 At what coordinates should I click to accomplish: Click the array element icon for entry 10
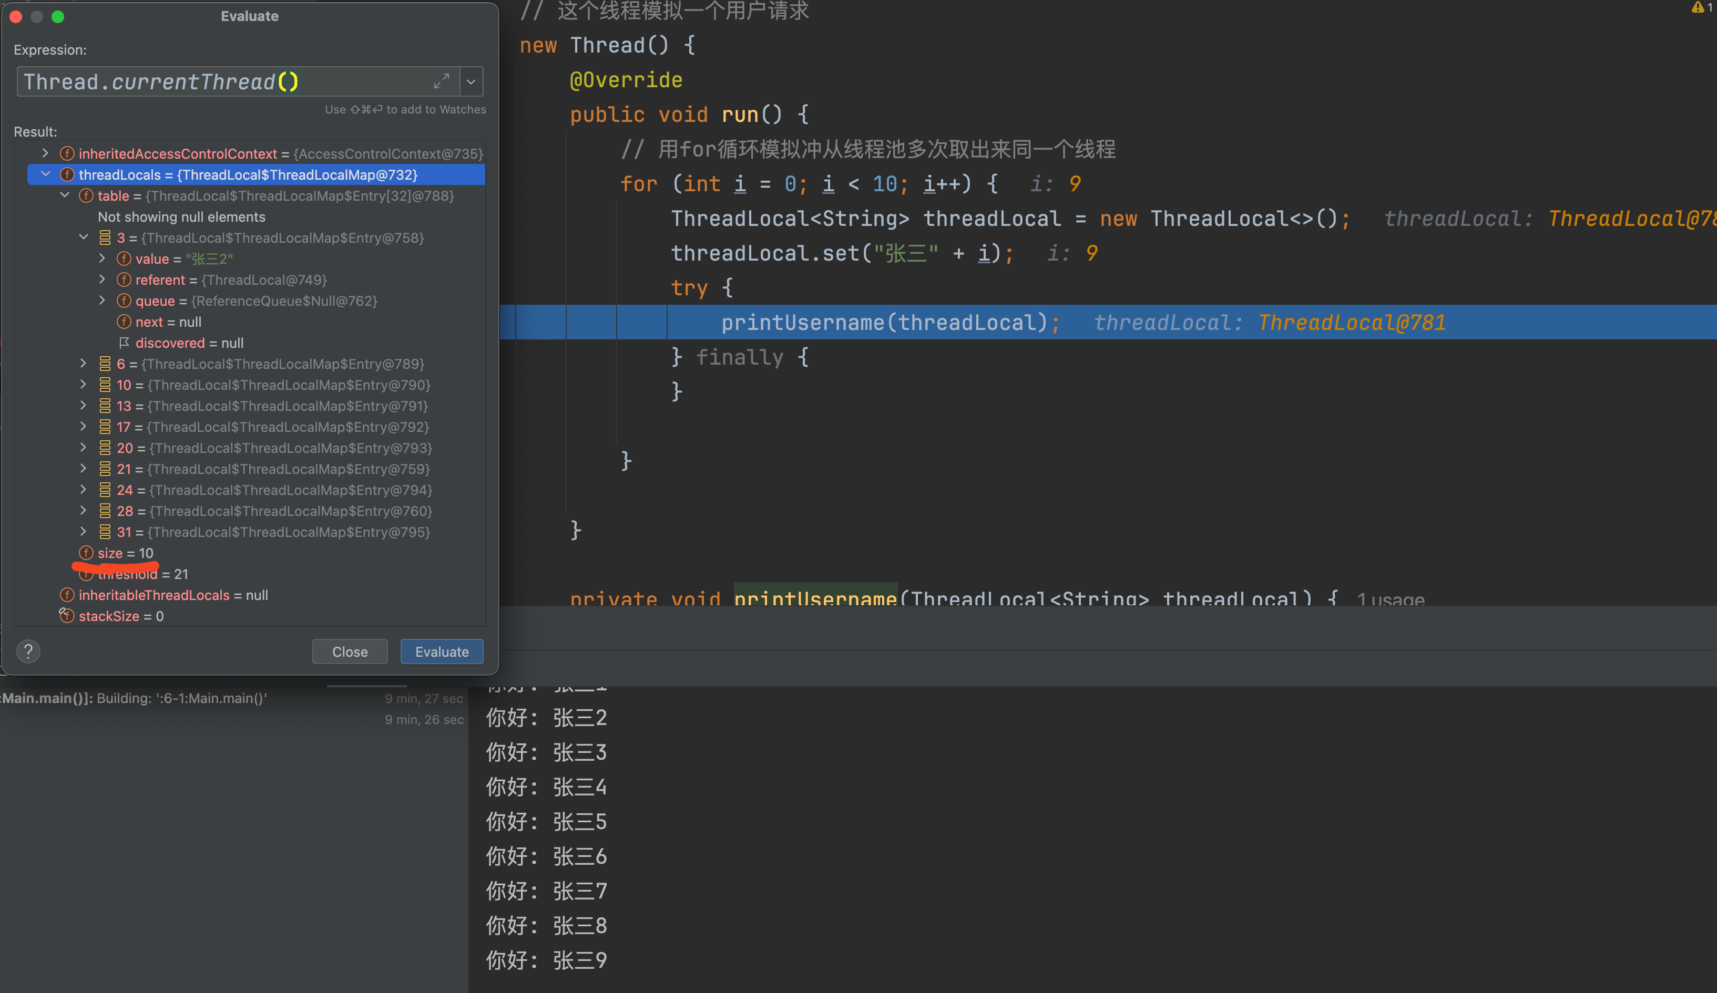[x=105, y=385]
